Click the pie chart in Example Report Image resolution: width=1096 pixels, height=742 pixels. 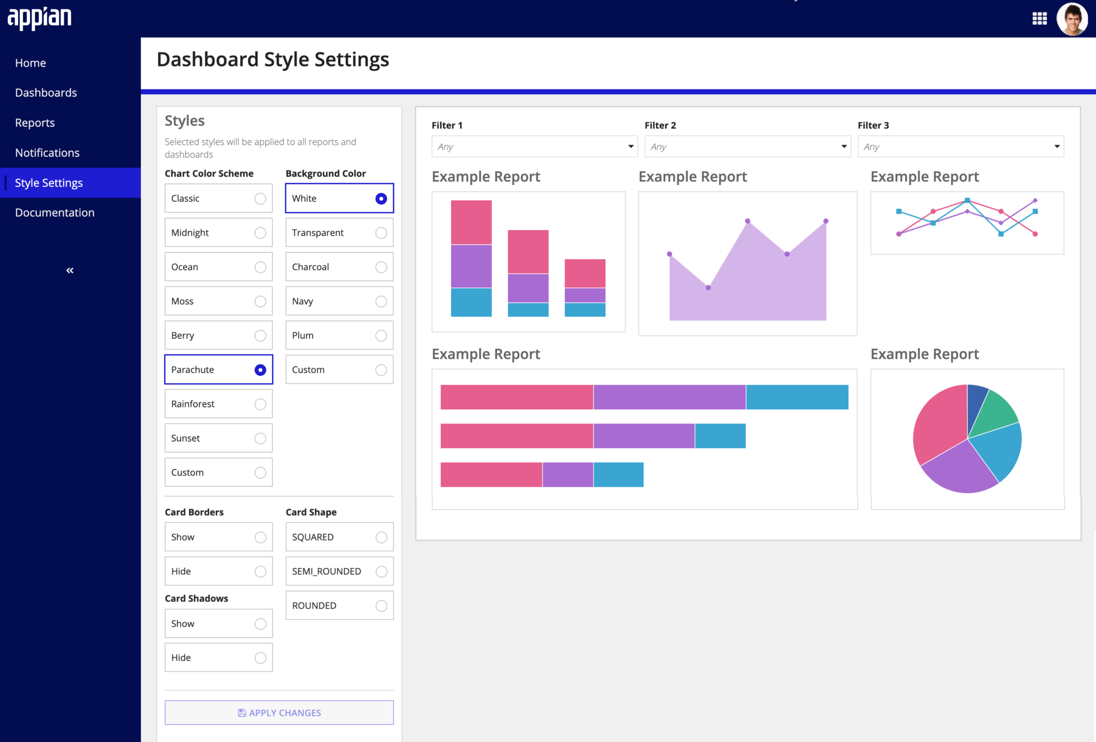pos(967,438)
